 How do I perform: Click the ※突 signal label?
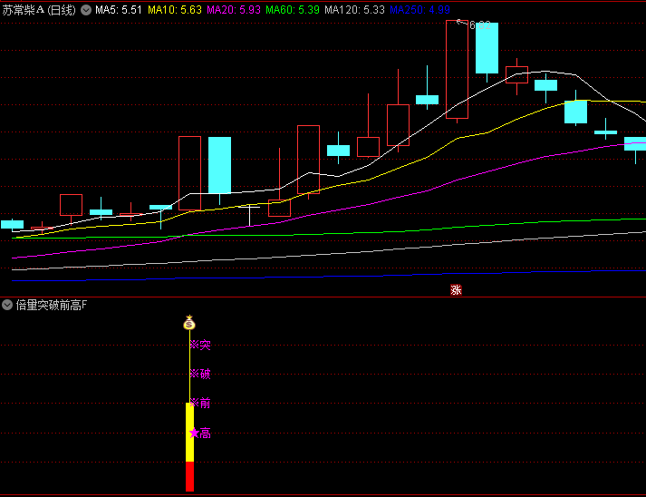[199, 345]
